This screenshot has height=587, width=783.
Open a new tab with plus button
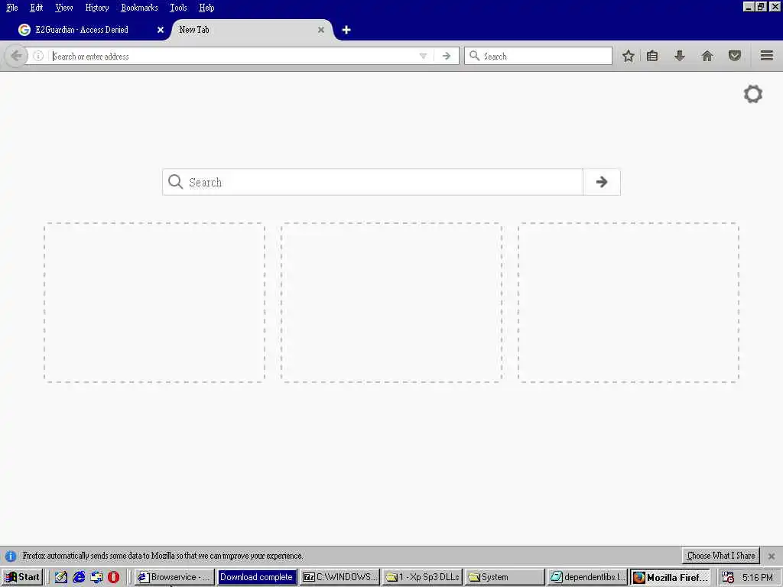tap(346, 30)
